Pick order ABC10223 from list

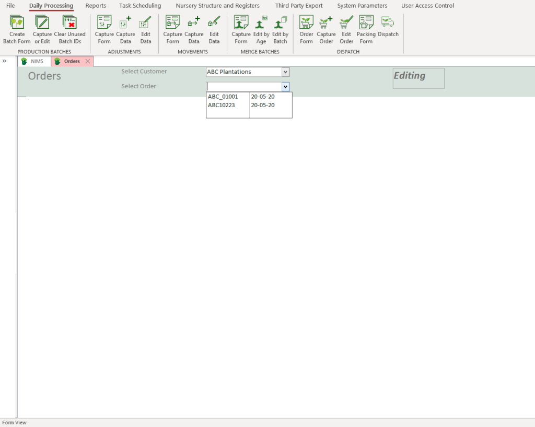point(222,105)
